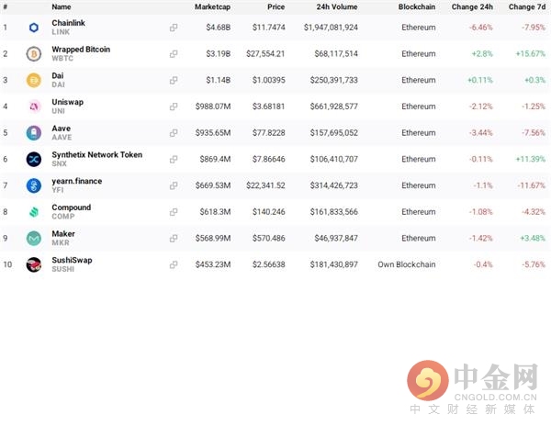Click the Uniswap pink unicorn logo

click(x=34, y=106)
